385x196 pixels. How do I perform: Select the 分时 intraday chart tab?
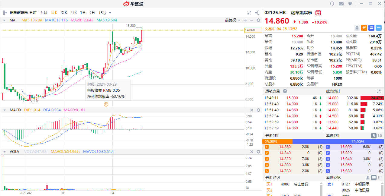(33, 13)
